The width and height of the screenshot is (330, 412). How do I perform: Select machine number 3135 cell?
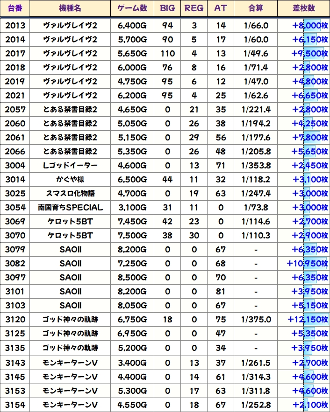15,348
